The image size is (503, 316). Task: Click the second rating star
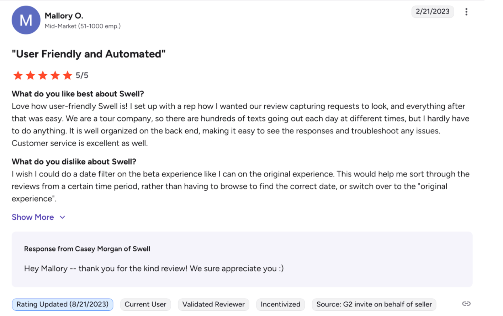pyautogui.click(x=30, y=75)
